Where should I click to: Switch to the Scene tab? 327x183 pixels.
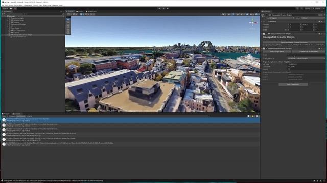pos(70,11)
